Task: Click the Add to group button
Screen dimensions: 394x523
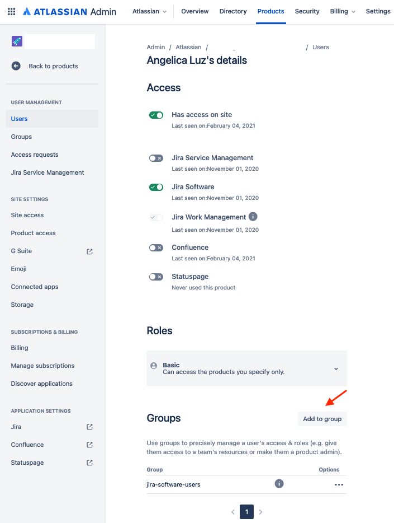Action: point(322,418)
